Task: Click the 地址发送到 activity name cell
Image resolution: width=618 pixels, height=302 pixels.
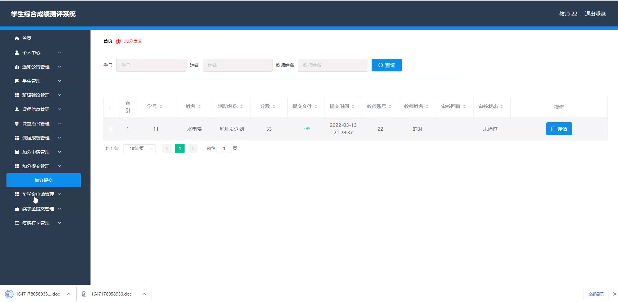Action: (232, 129)
